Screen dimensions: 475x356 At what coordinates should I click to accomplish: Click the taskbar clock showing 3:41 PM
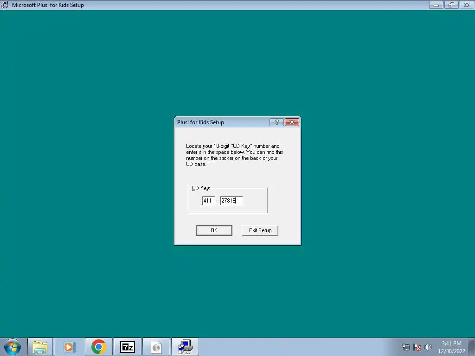(x=451, y=347)
